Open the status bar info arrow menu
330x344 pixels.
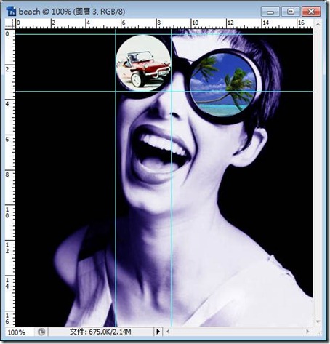[x=158, y=331]
